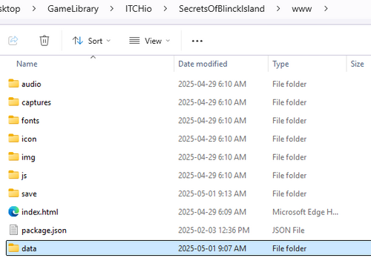Click the Delete trash can icon
371x278 pixels.
[45, 41]
